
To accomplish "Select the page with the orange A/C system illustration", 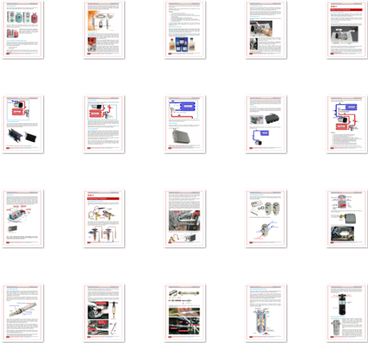I will (104, 30).
